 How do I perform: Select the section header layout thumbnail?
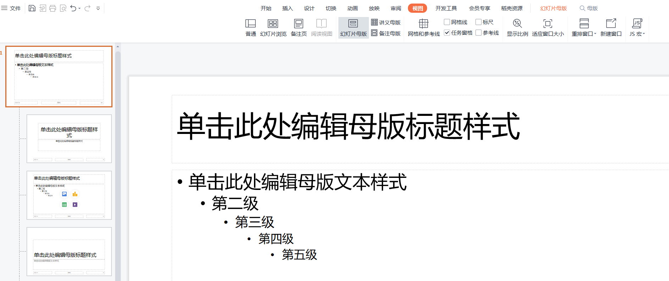click(69, 252)
